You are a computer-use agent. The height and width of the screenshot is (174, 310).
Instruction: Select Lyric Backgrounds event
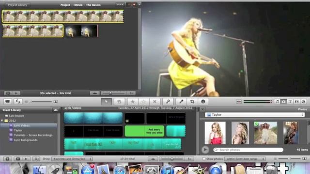point(26,140)
